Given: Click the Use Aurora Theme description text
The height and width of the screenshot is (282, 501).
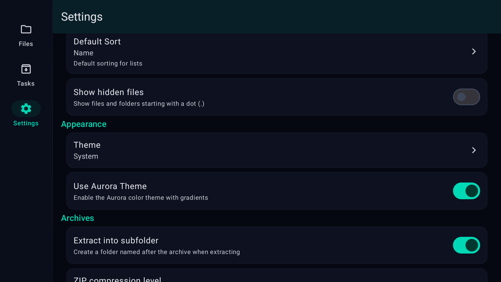Looking at the screenshot, I should pyautogui.click(x=141, y=198).
